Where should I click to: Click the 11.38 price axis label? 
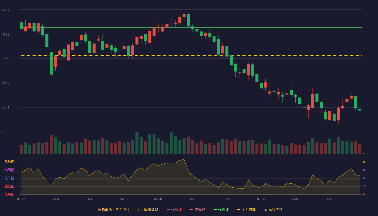tap(5, 132)
